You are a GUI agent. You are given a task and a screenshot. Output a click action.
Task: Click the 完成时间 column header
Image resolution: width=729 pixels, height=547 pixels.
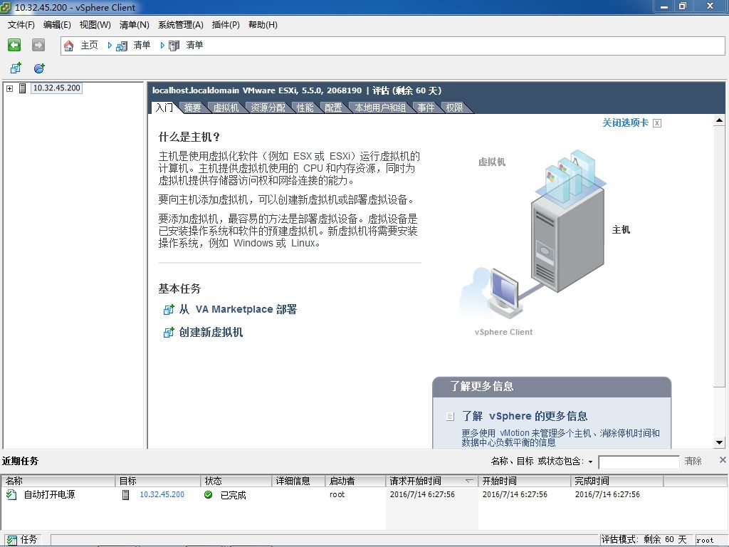click(x=617, y=481)
